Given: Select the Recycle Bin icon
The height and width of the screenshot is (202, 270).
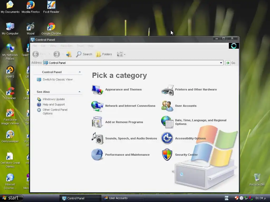Looking at the screenshot, I should pos(257,180).
